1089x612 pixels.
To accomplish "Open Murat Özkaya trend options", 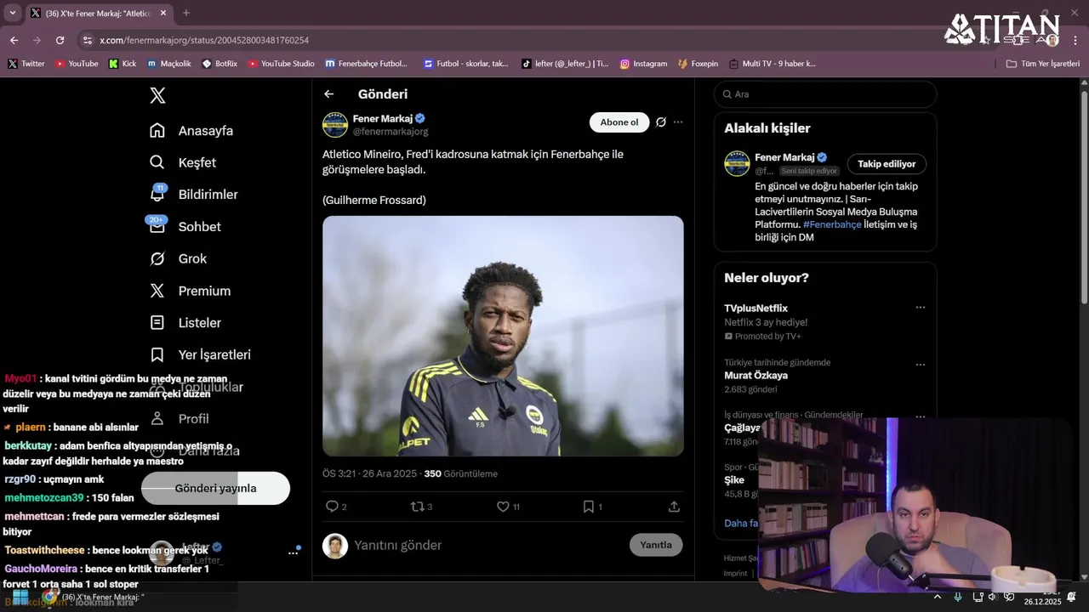I will 921,365.
